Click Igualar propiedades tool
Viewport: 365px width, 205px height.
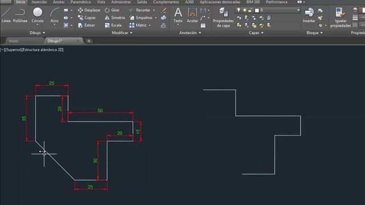tap(340, 17)
